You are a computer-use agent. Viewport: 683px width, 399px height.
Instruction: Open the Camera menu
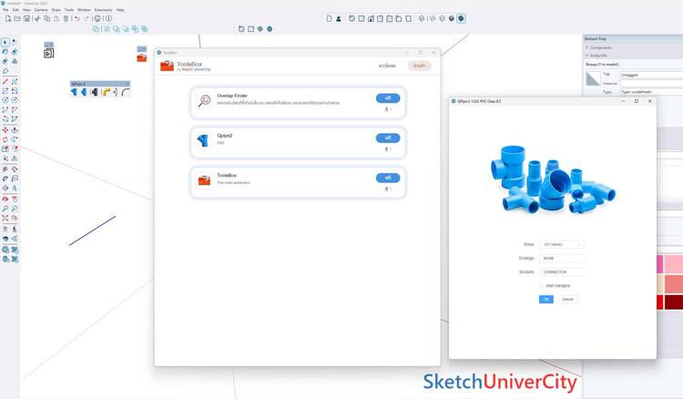(41, 10)
